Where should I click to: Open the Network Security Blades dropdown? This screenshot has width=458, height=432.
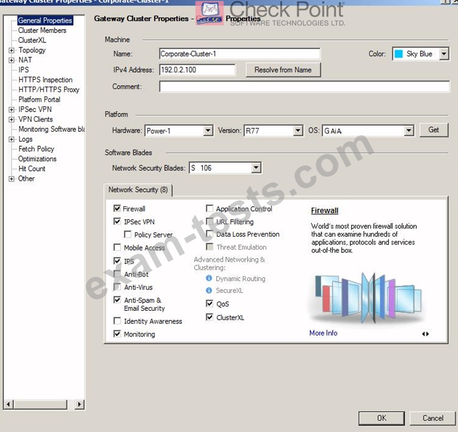coord(256,168)
